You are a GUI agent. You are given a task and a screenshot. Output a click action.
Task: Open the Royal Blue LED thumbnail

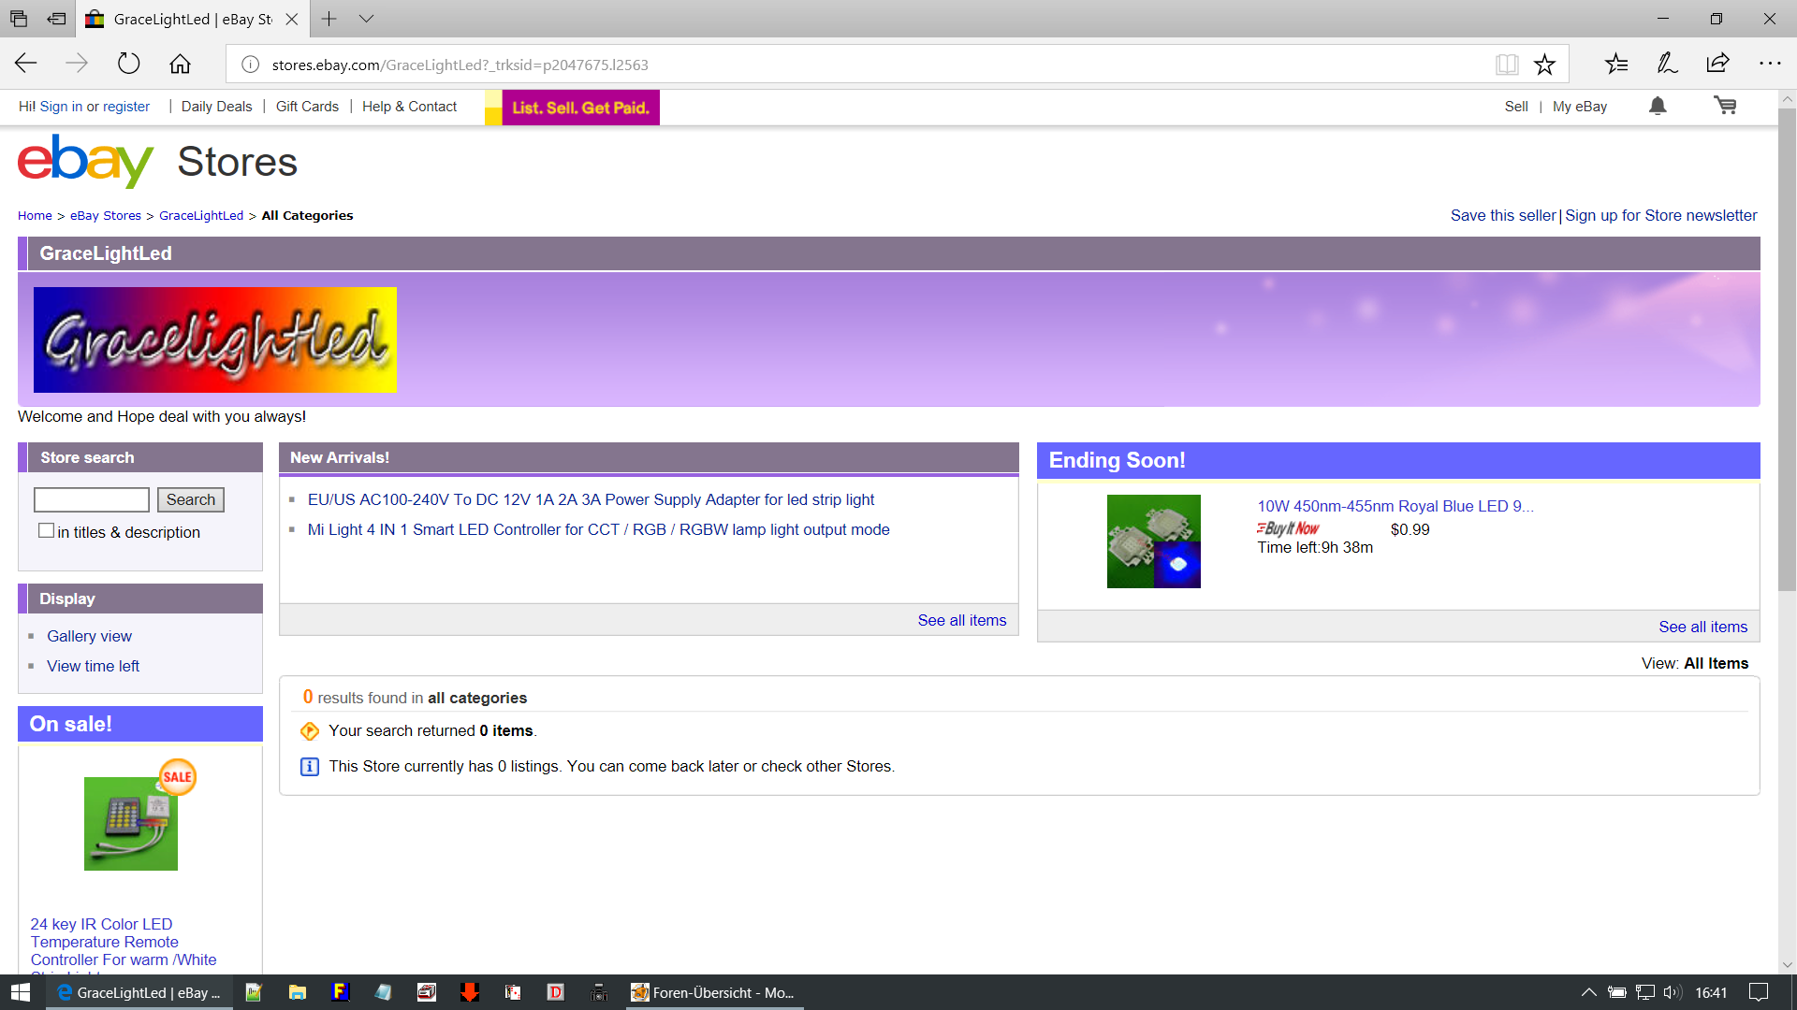1153,541
